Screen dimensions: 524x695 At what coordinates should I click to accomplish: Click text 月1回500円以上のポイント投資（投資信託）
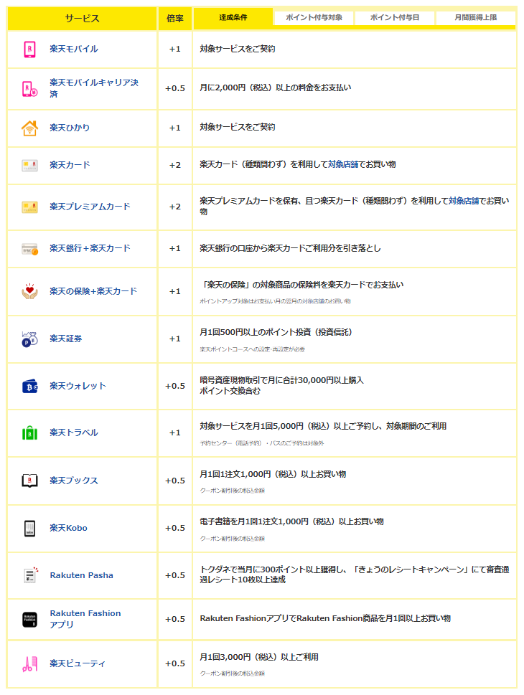pyautogui.click(x=276, y=332)
